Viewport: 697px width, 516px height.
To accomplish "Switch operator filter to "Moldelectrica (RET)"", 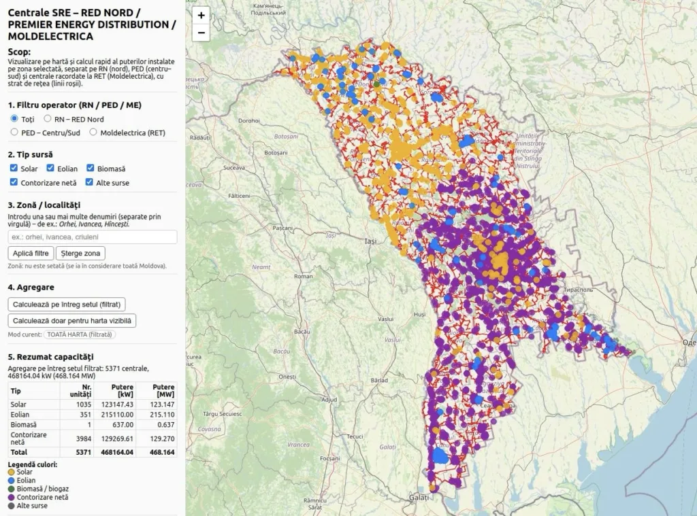I will [x=93, y=132].
